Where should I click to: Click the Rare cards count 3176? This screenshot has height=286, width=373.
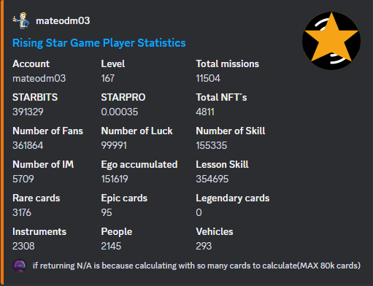tap(22, 212)
